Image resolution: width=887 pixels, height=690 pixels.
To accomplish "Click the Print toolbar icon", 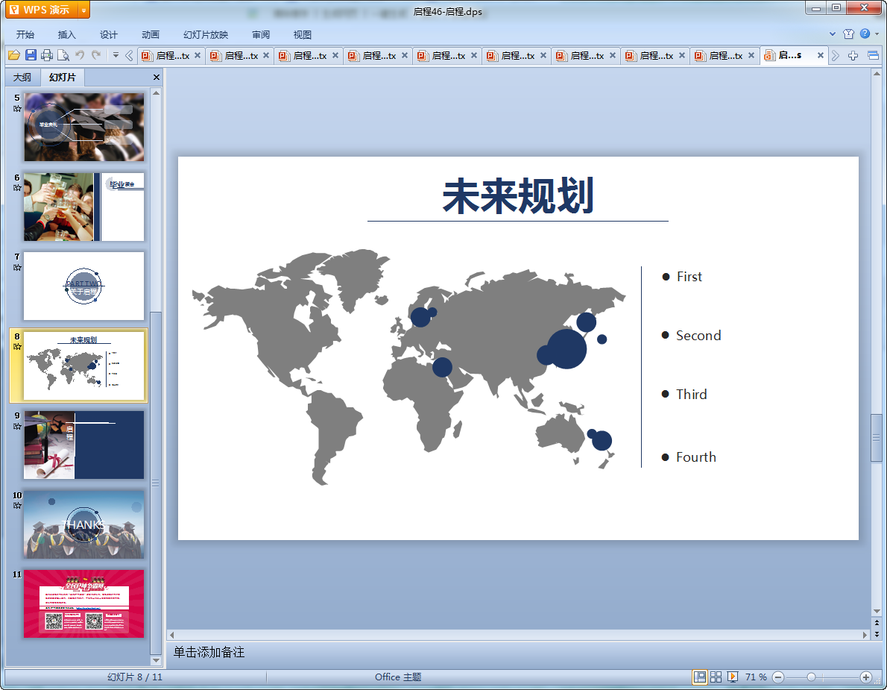I will click(47, 55).
